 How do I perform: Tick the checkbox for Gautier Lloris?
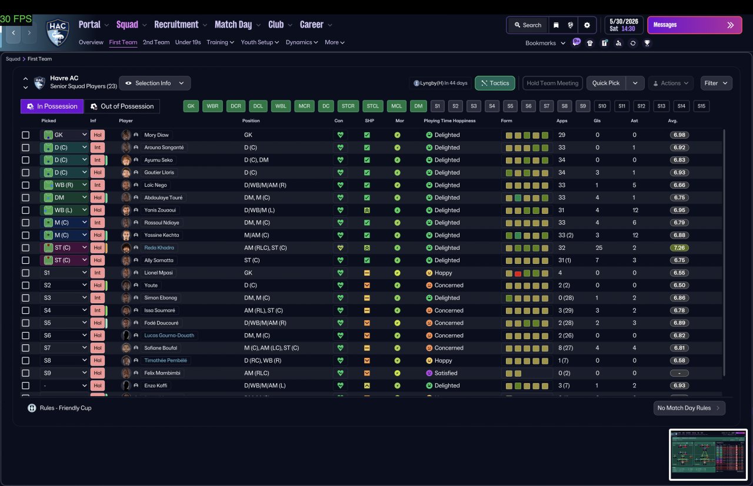tap(25, 173)
